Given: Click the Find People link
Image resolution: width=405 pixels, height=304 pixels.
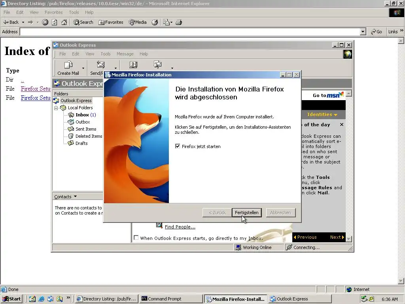Looking at the screenshot, I should 180,227.
